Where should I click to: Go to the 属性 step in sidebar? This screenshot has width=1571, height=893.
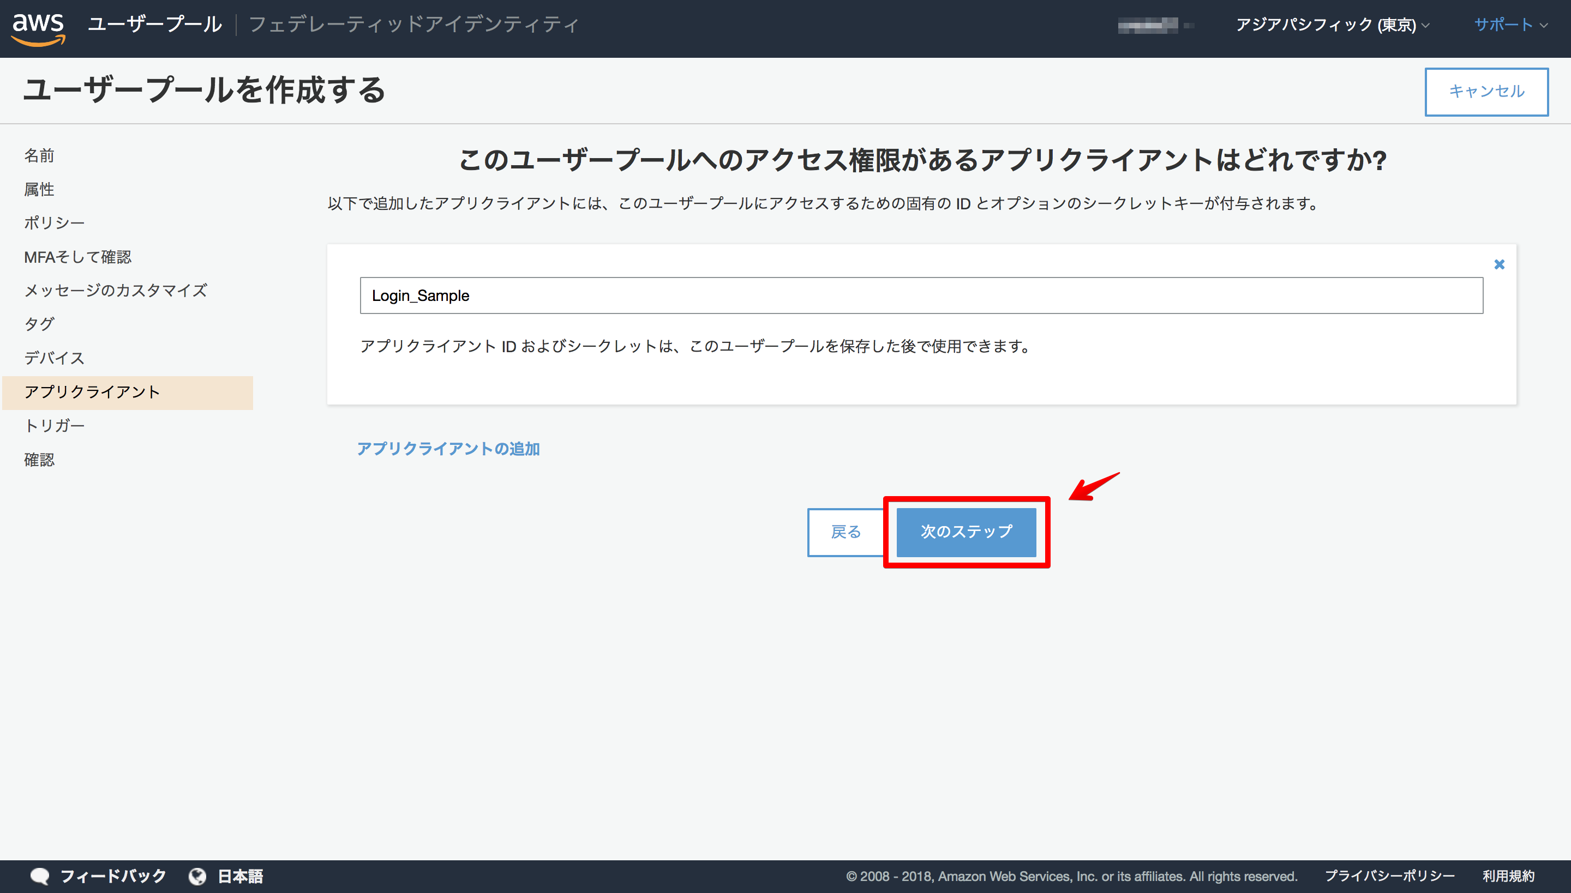39,190
